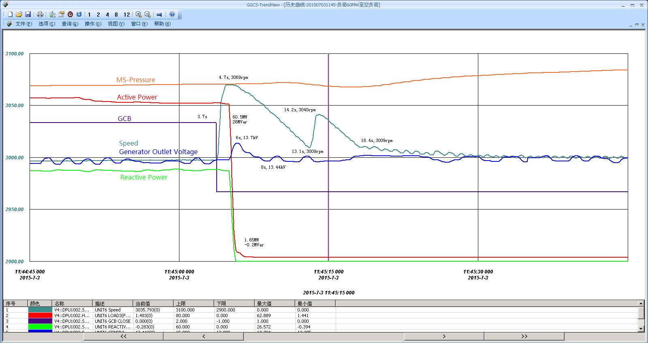Expand the toolbar options dropdown arrow

[180, 16]
